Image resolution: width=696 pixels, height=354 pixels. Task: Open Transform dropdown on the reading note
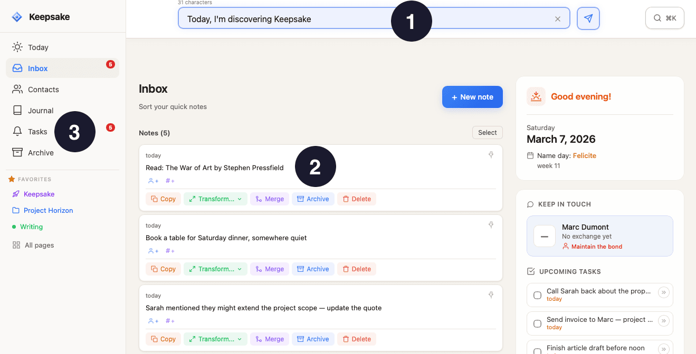coord(215,199)
